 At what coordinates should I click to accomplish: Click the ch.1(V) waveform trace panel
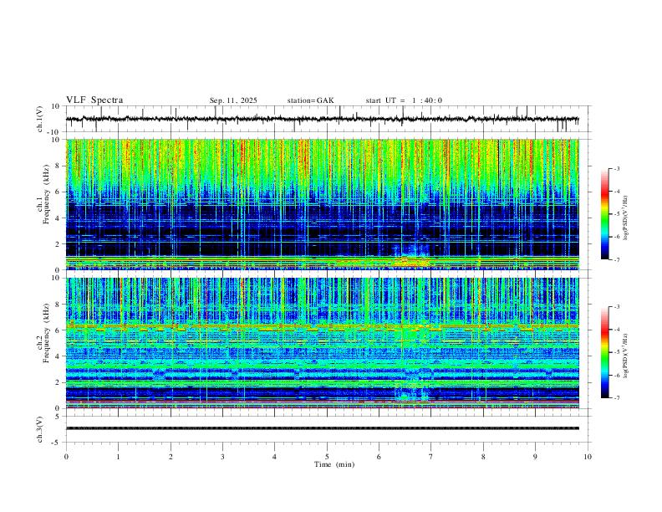[x=328, y=119]
